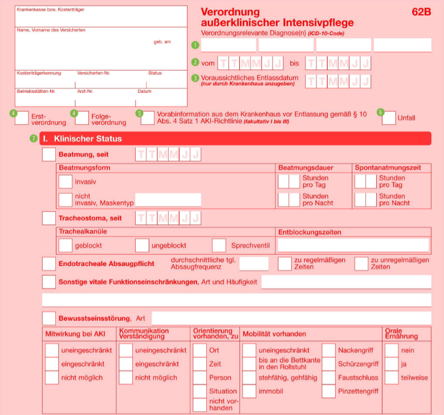Tick 'bis an die Bettkante' checkbox
Screen dimensions: 444x415
pyautogui.click(x=249, y=364)
